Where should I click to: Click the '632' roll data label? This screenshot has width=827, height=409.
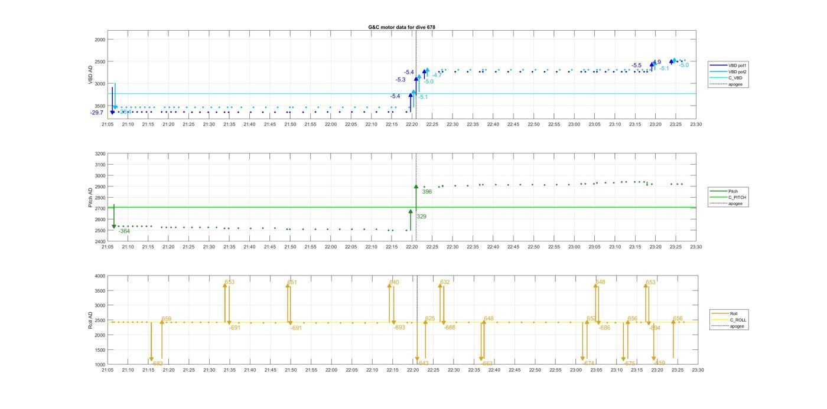[x=445, y=283]
